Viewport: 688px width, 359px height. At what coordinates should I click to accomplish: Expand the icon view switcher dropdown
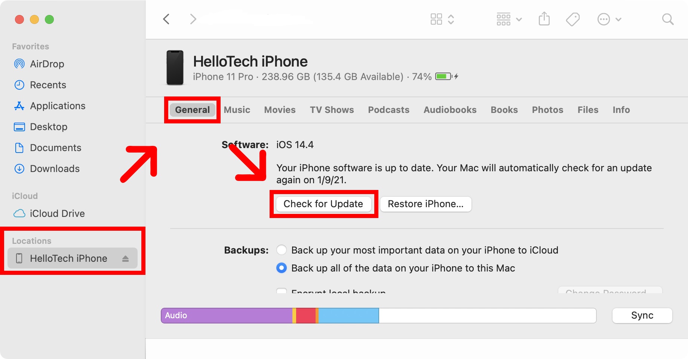point(442,19)
